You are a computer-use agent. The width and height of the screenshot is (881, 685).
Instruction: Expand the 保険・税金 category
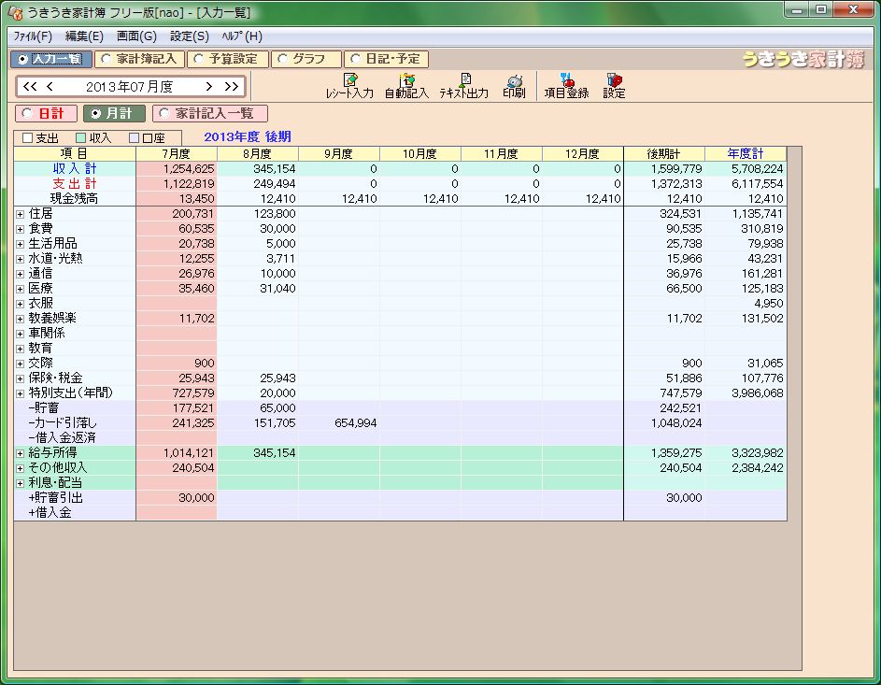[21, 378]
